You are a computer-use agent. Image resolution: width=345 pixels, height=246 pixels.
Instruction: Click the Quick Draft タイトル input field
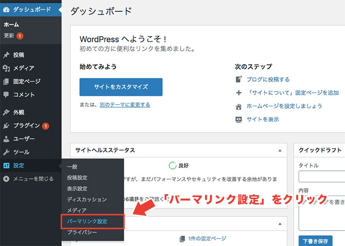click(x=322, y=176)
